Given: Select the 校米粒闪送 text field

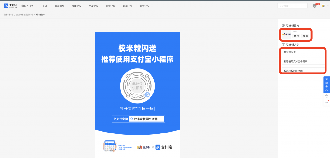Looking at the screenshot, I should 303,52.
